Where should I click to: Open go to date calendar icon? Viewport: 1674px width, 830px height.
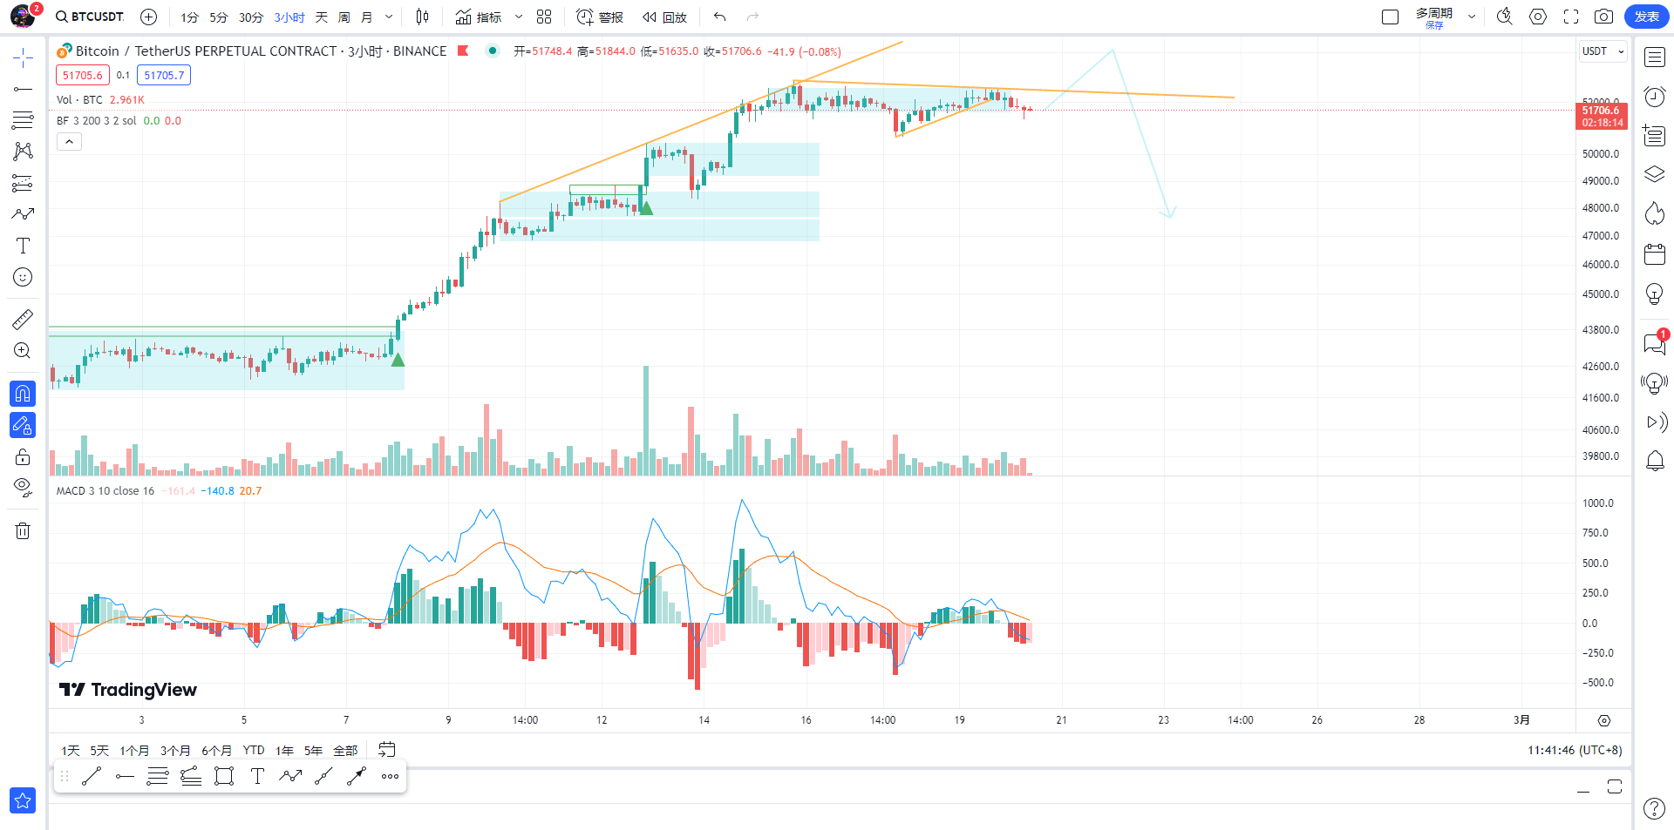click(x=387, y=750)
